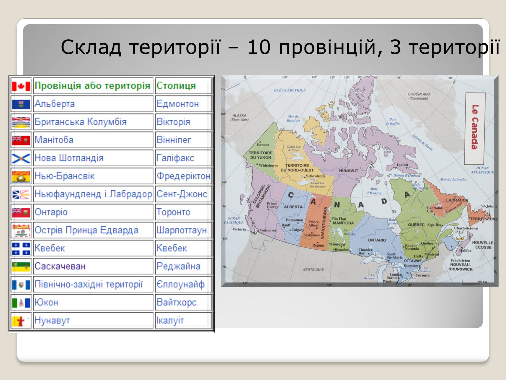Select the Острів Принца Едварда cell
Image resolution: width=506 pixels, height=380 pixels.
click(93, 230)
